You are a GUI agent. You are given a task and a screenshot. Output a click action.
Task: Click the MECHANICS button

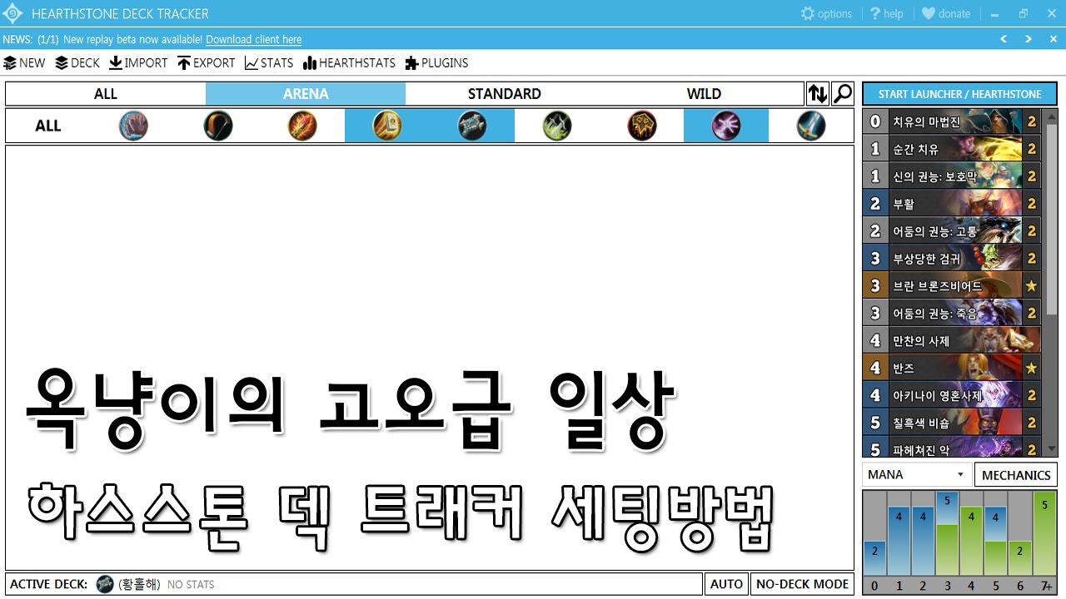[1016, 475]
